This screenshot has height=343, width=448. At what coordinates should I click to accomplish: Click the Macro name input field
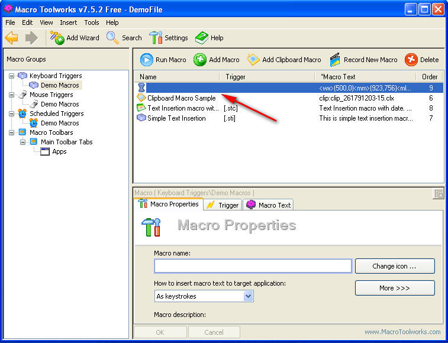253,266
